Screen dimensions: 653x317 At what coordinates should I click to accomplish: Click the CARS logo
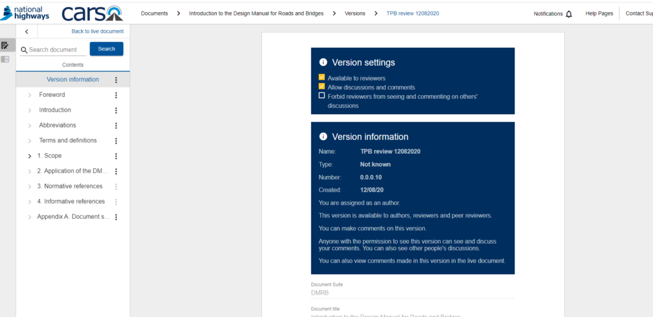pyautogui.click(x=92, y=13)
